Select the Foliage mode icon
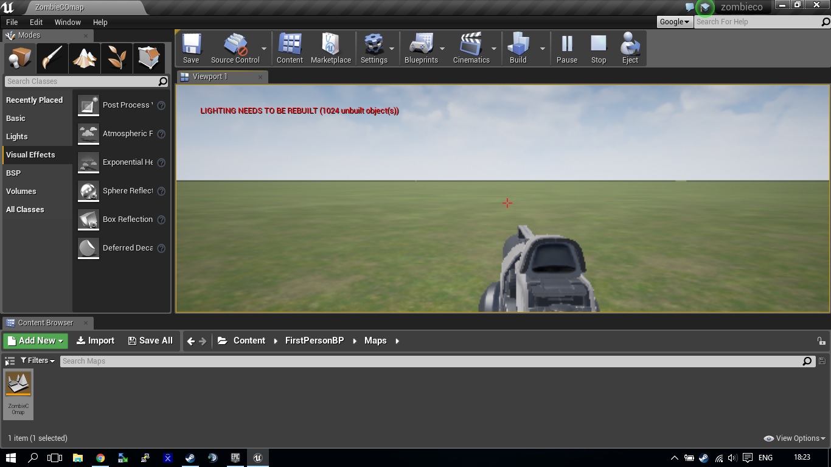 coord(117,58)
